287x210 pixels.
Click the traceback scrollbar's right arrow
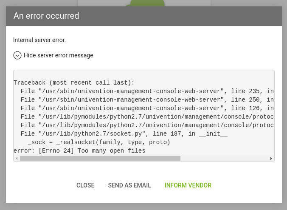coord(271,159)
